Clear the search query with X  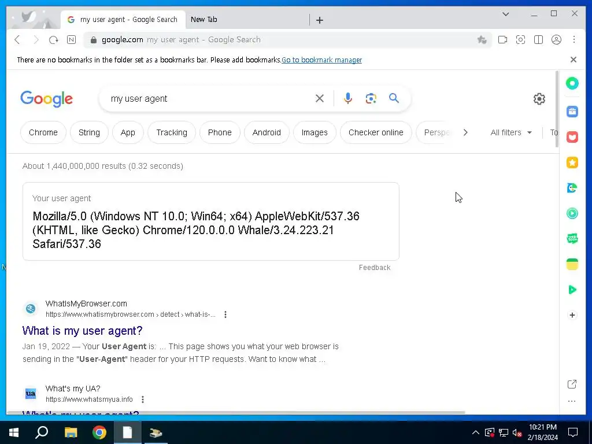[319, 98]
